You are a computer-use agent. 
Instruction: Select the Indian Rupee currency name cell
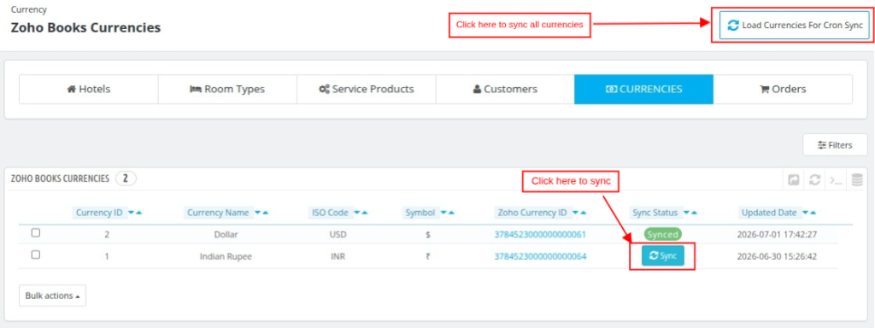pos(226,256)
